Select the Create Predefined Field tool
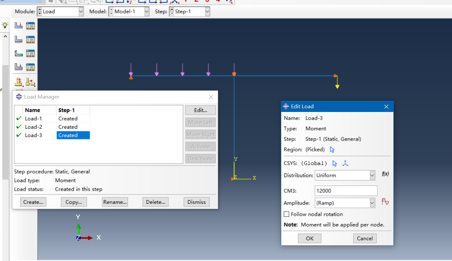This screenshot has width=452, height=261. pyautogui.click(x=18, y=53)
